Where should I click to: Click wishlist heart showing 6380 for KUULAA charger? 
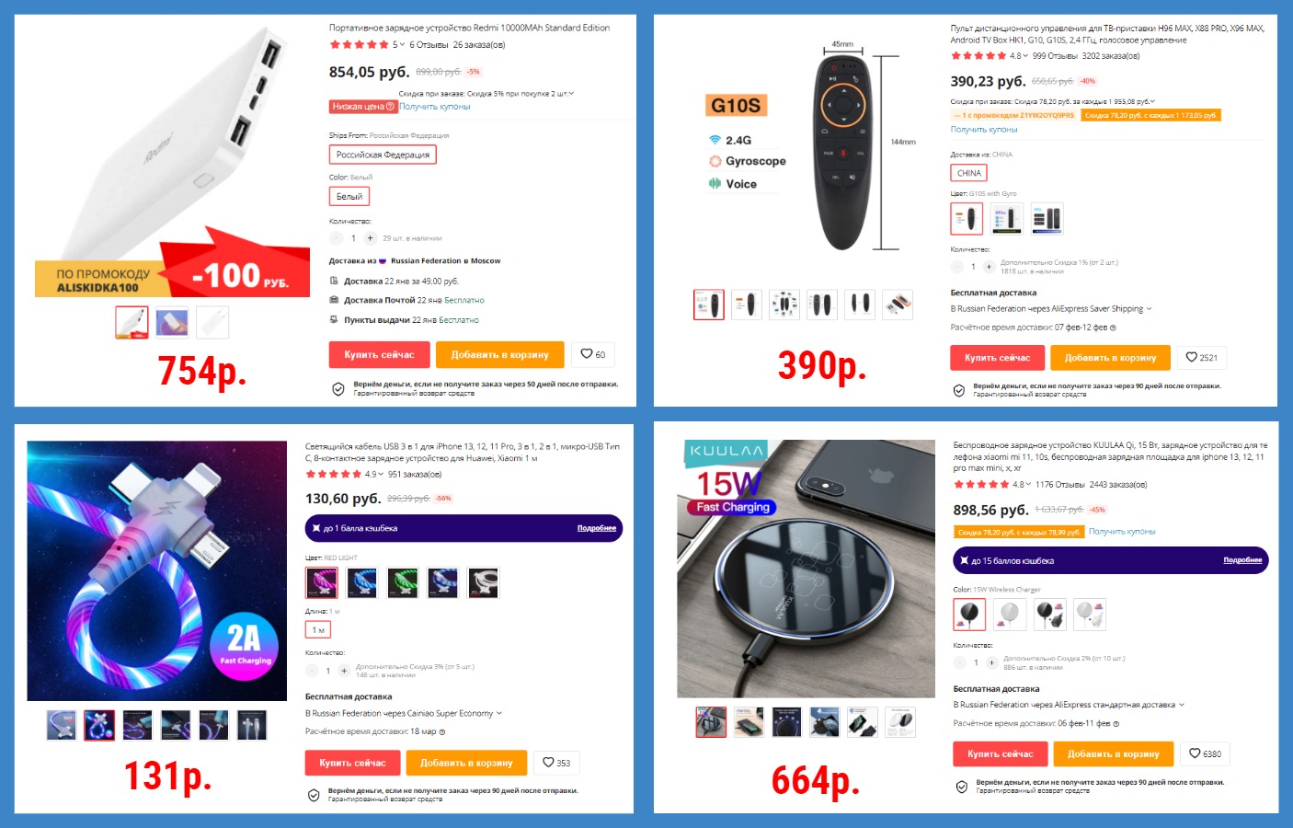1205,753
